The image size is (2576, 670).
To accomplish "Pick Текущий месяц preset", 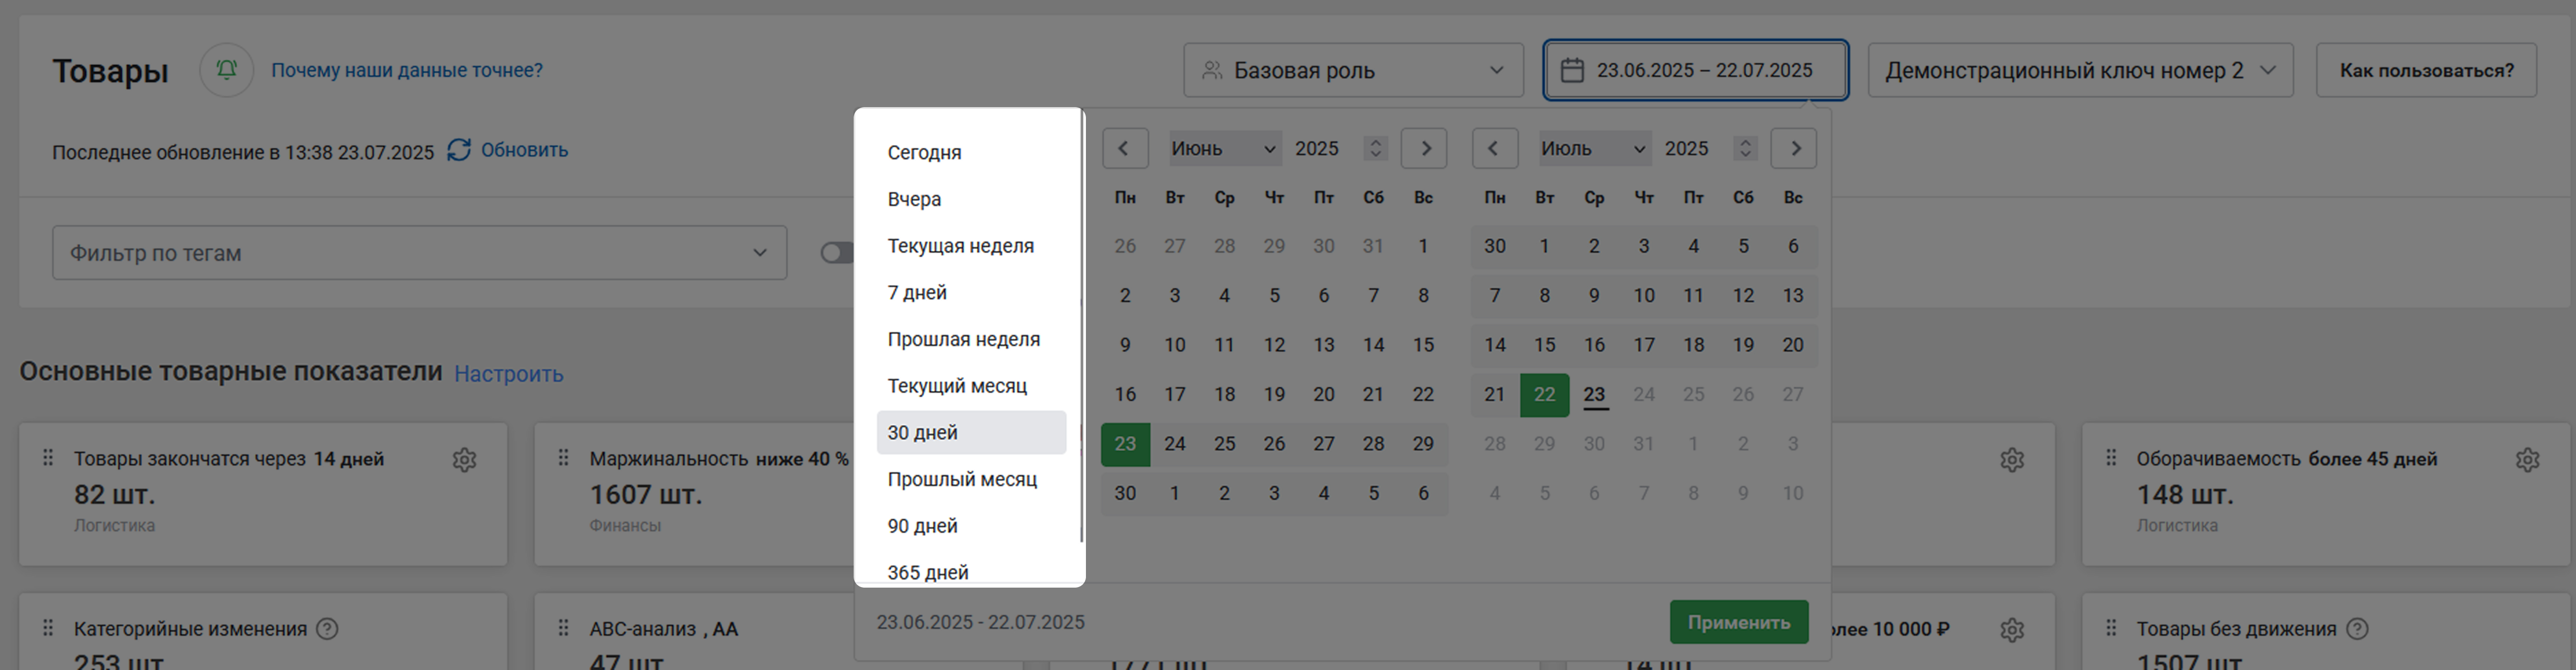I will click(x=971, y=385).
